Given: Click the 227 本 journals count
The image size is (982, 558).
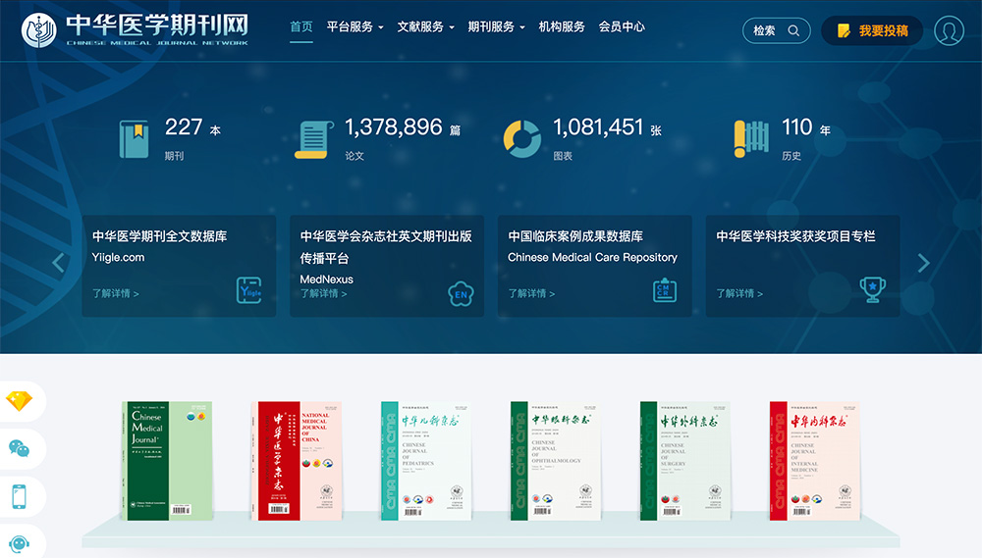Looking at the screenshot, I should click(192, 127).
